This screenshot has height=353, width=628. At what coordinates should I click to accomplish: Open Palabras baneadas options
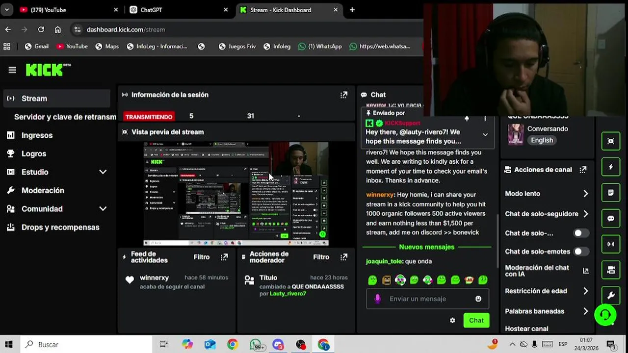coord(547,311)
